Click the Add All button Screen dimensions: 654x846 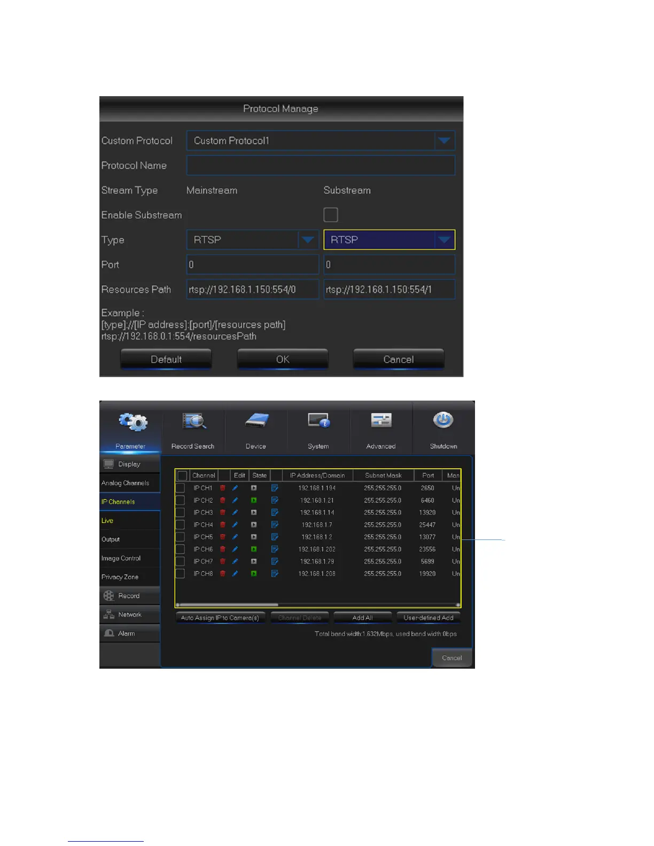362,618
